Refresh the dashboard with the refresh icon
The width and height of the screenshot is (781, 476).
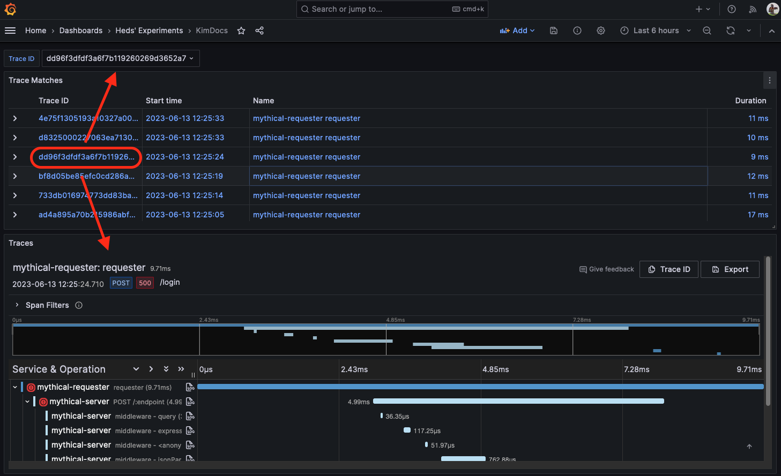pyautogui.click(x=731, y=31)
